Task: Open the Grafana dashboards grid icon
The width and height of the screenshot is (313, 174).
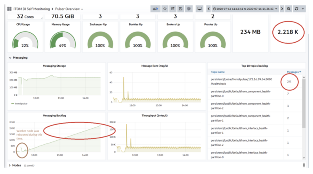Action: [9, 9]
